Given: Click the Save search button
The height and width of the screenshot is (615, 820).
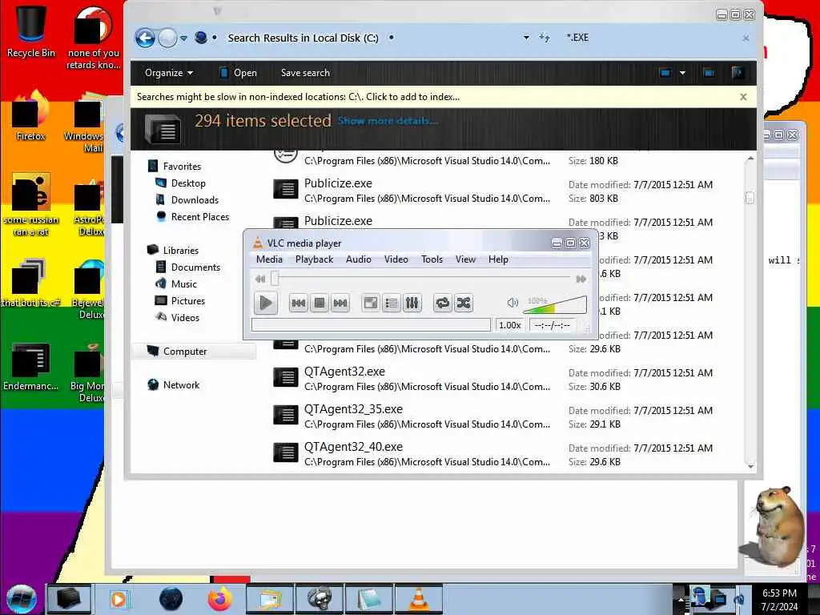Looking at the screenshot, I should point(305,73).
